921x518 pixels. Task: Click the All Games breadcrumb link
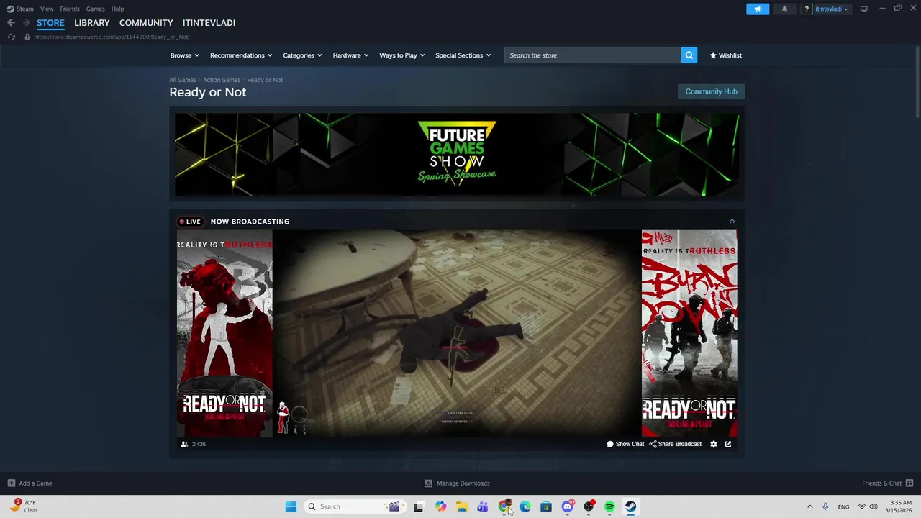182,80
